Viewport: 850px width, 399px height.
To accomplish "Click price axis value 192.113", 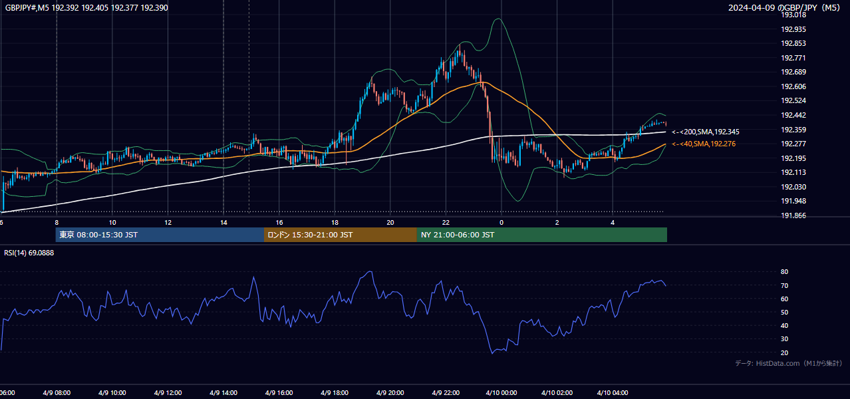I will [793, 172].
